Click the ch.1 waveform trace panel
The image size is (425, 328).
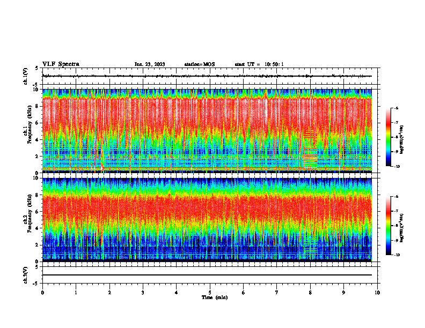point(210,76)
